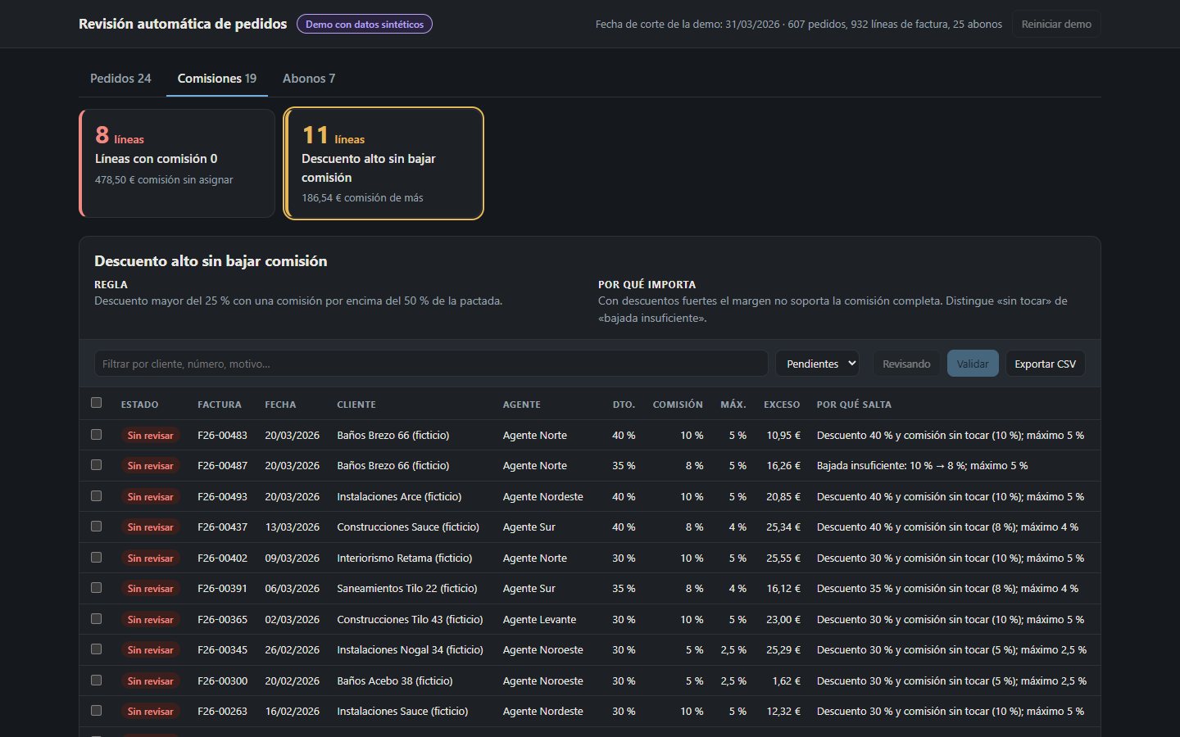The image size is (1180, 737).
Task: Click the excess amount 25,55 €
Action: pyautogui.click(x=783, y=558)
